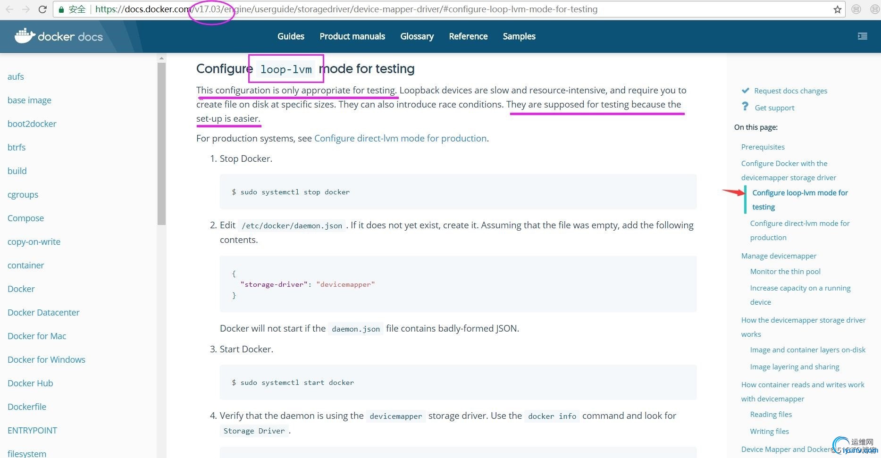
Task: Jump to Increase capacity on a running device
Action: click(x=800, y=295)
